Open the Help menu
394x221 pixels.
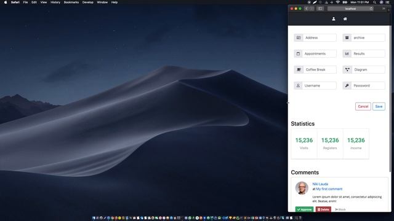115,2
